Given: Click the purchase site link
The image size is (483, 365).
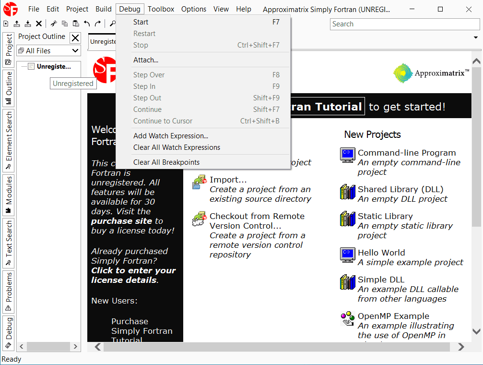Looking at the screenshot, I should point(122,221).
